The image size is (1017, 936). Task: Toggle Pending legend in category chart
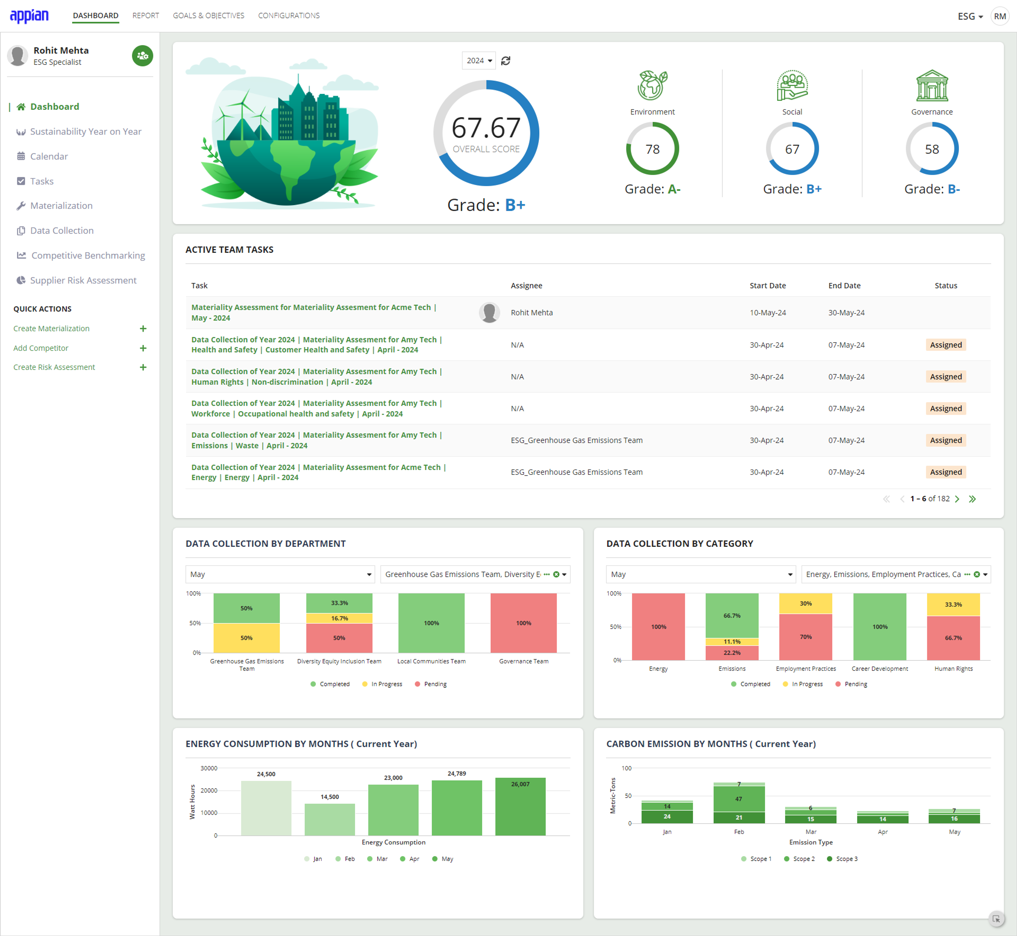[851, 684]
